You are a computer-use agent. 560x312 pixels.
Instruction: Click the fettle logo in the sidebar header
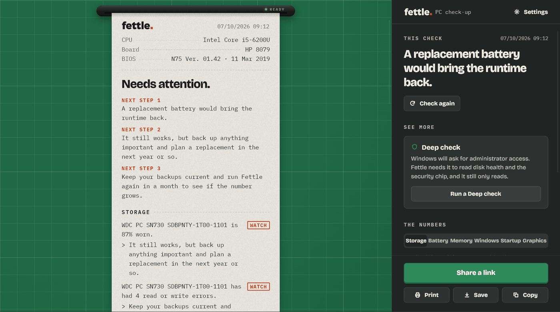(x=418, y=12)
